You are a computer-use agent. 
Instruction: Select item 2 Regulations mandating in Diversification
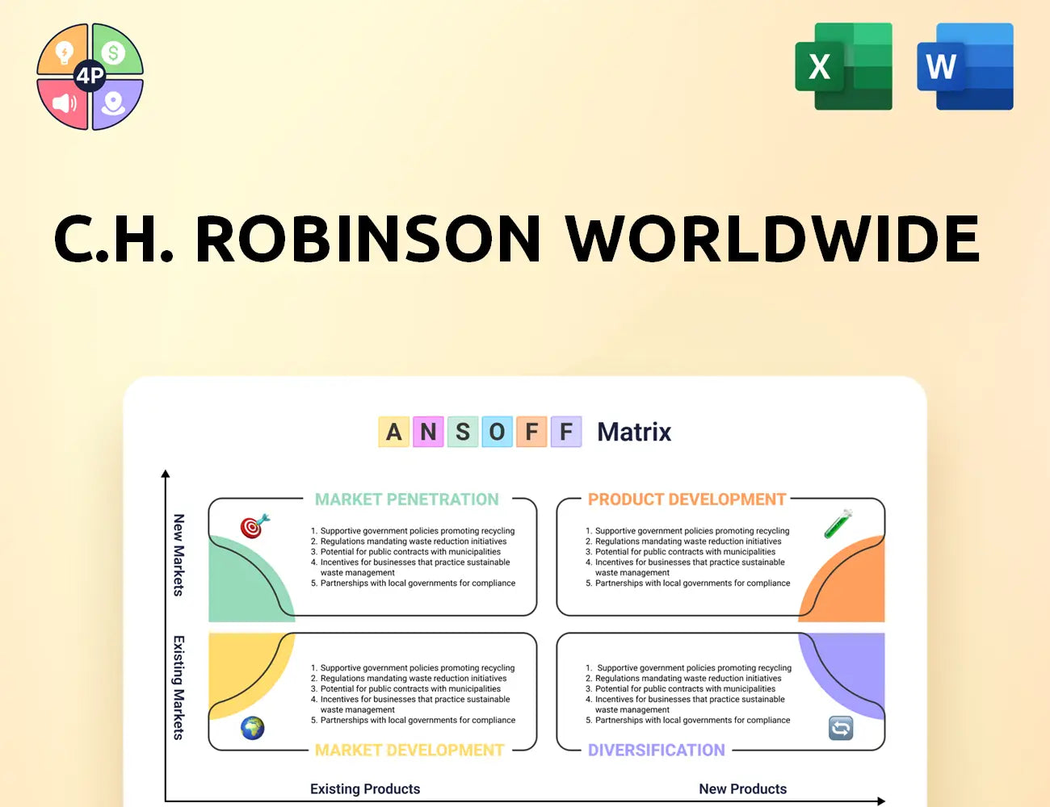[x=683, y=679]
